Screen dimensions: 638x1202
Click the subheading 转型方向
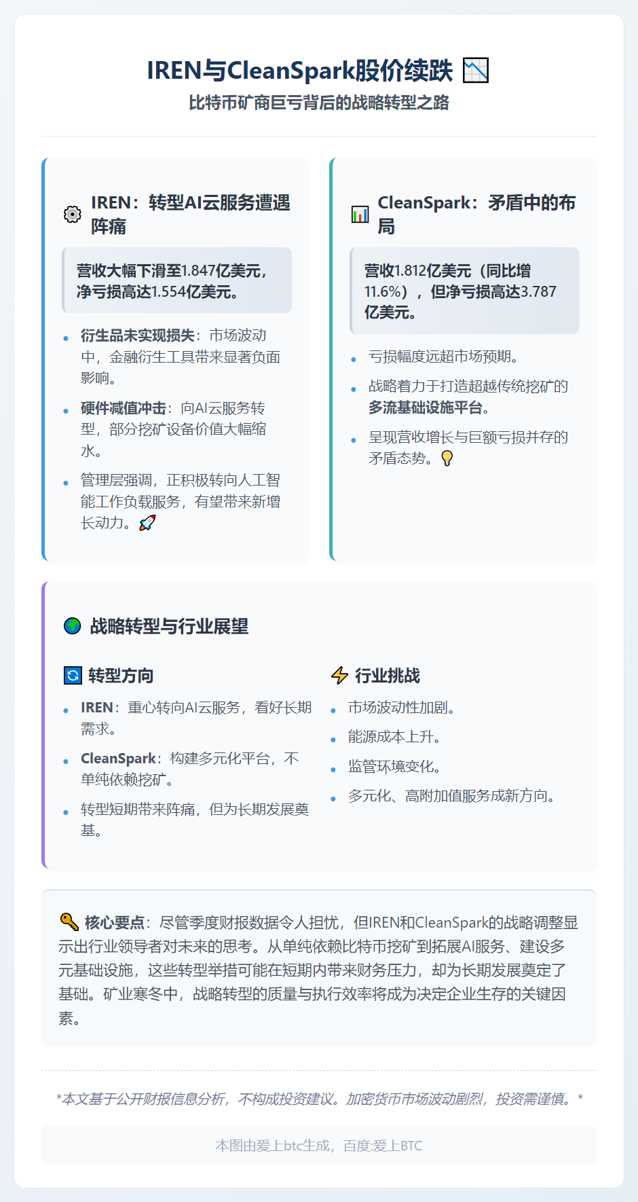click(x=121, y=676)
